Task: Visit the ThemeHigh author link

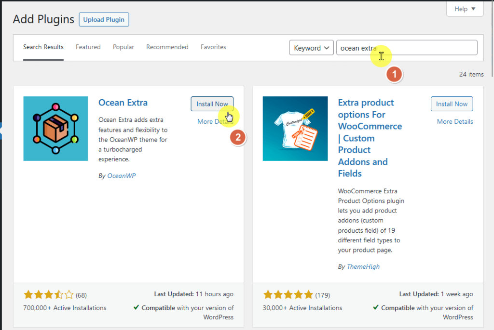Action: coord(363,267)
